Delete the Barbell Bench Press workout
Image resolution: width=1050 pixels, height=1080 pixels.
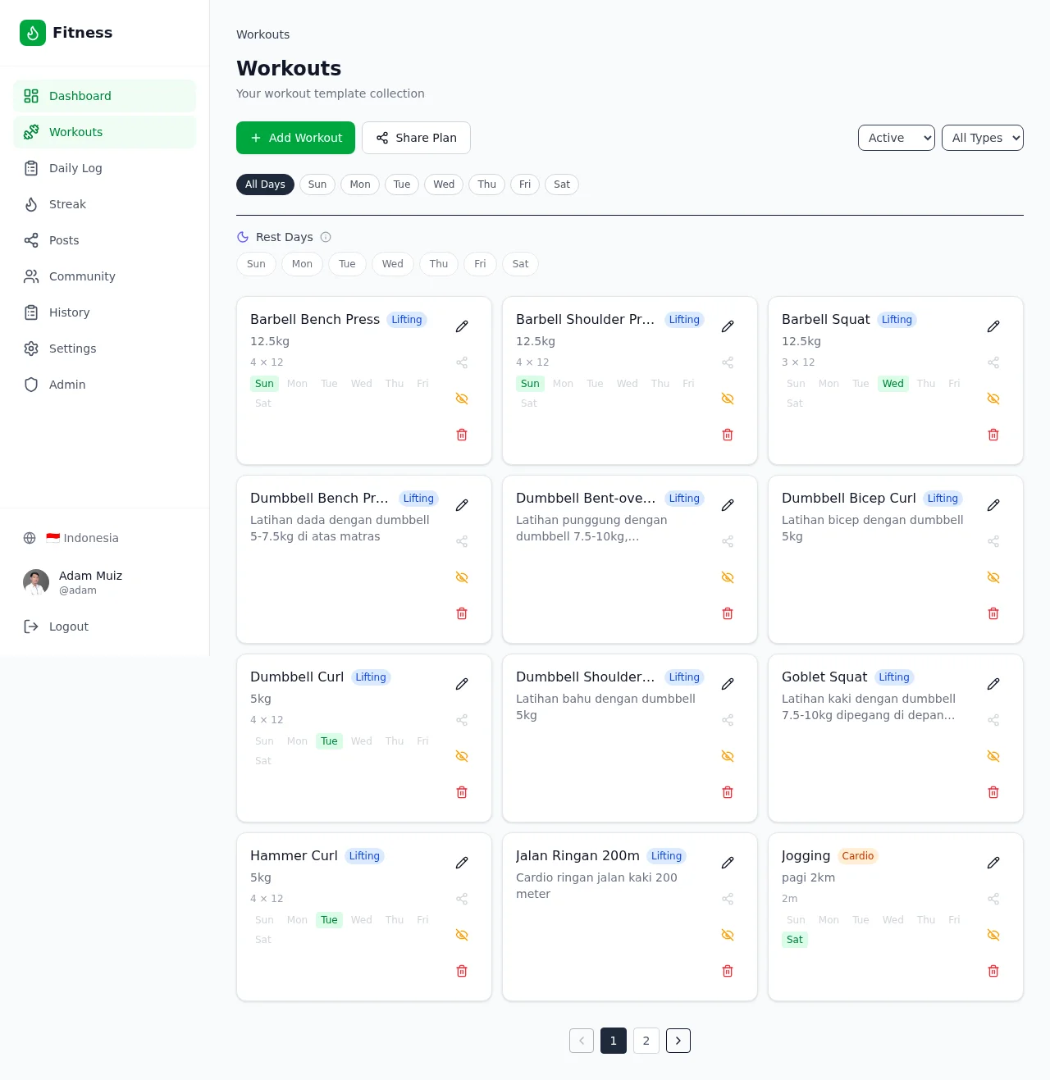pyautogui.click(x=462, y=435)
